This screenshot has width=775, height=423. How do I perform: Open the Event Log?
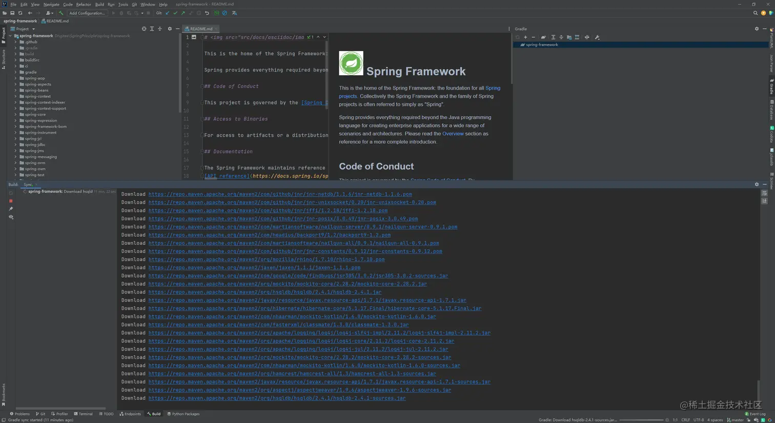coord(755,414)
